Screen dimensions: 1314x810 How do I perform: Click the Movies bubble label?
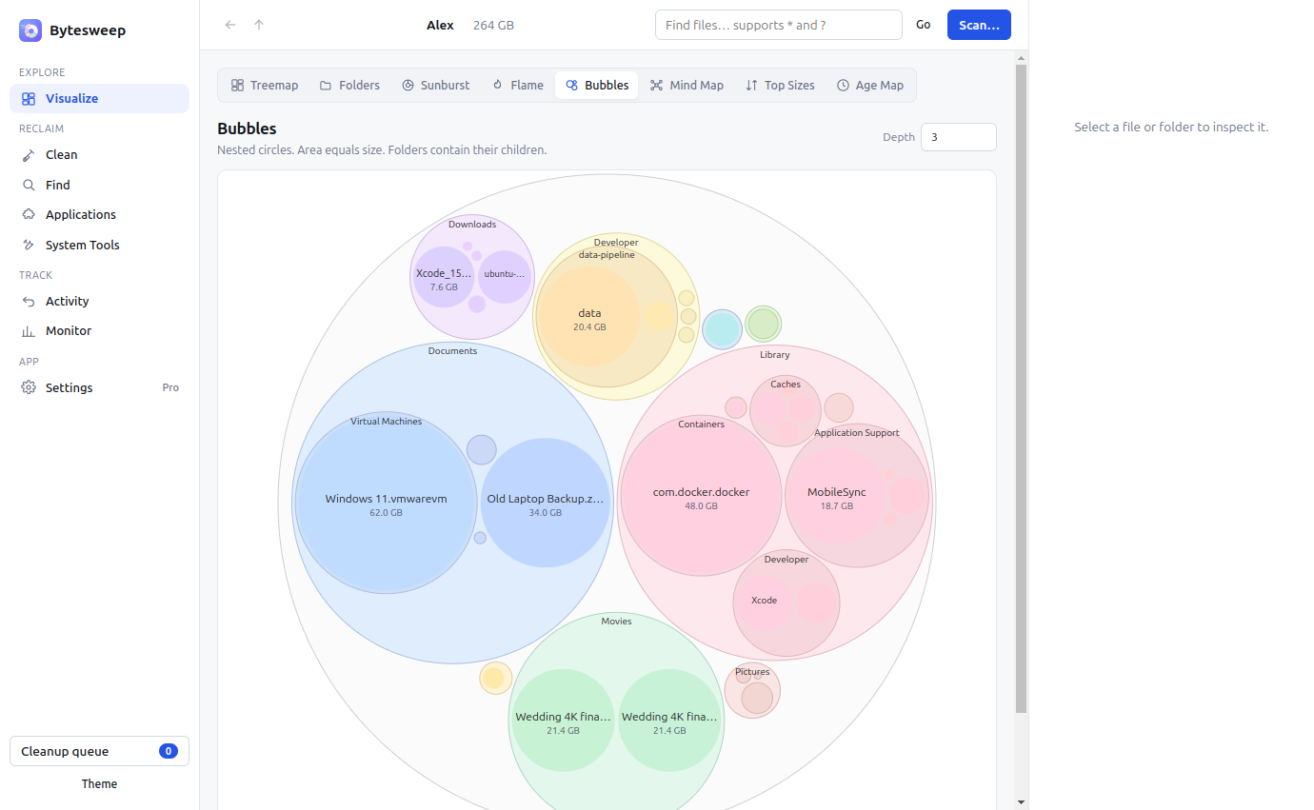click(616, 622)
